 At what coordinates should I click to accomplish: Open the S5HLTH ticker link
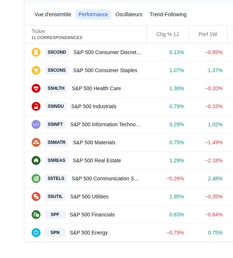56,88
